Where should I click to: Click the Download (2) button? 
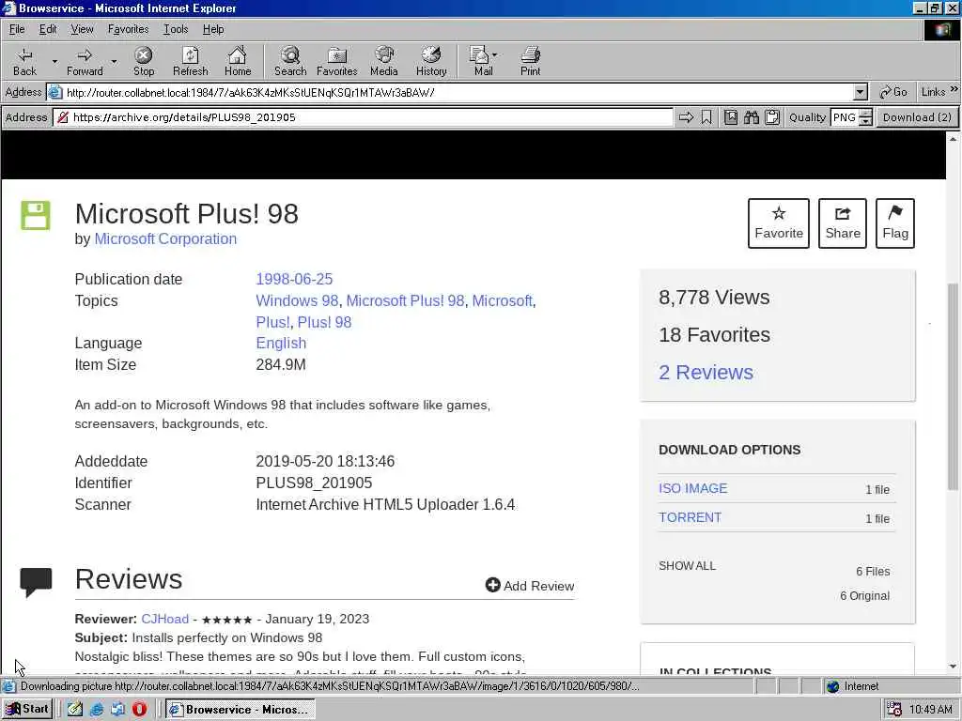tap(917, 117)
